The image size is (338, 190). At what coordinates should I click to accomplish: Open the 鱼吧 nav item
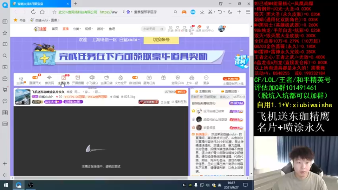tap(112, 29)
